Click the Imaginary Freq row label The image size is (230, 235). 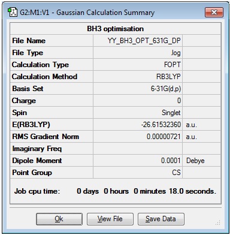pyautogui.click(x=37, y=149)
